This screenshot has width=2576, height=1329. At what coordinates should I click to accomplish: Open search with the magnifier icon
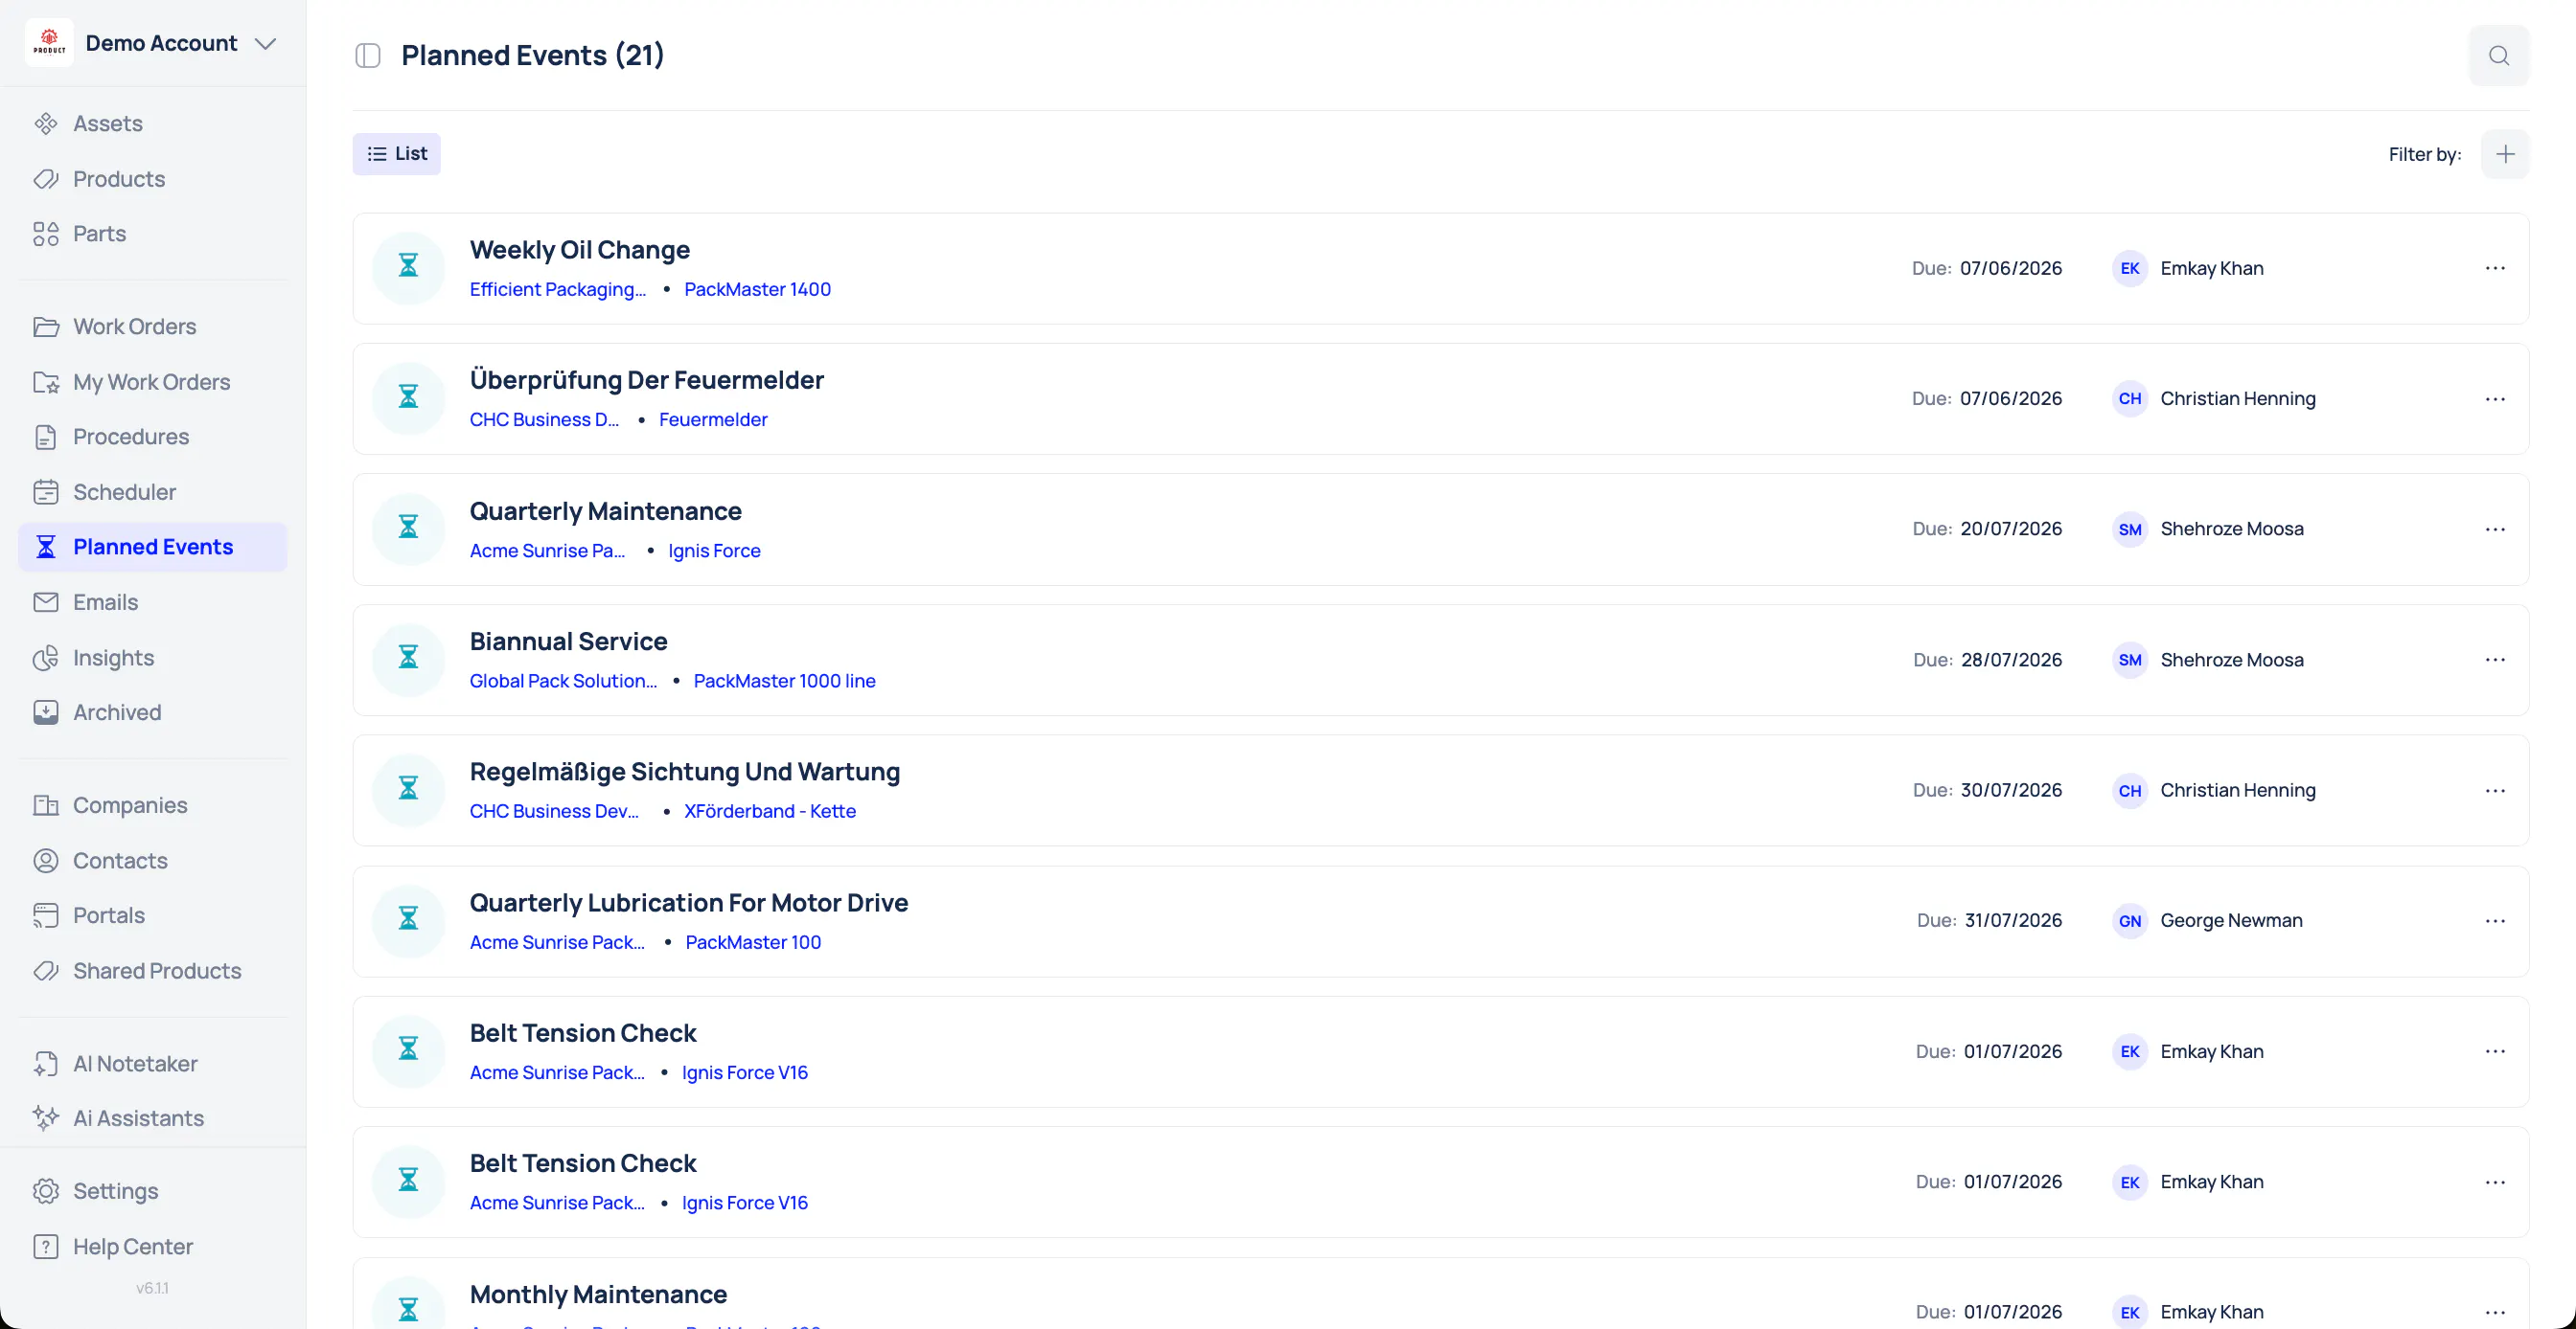click(x=2498, y=56)
